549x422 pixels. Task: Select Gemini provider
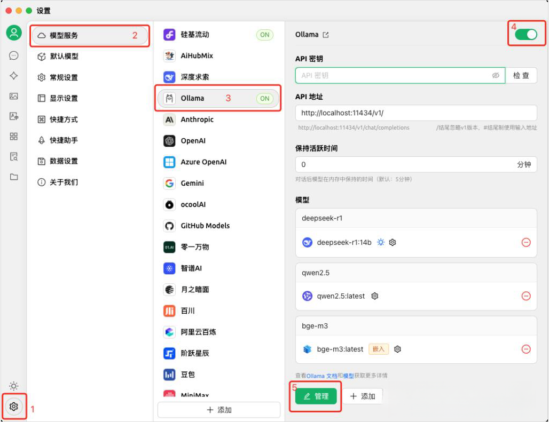(218, 183)
